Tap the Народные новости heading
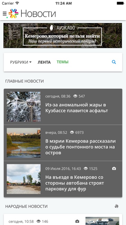The width and height of the screenshot is (126, 225). pyautogui.click(x=27, y=206)
